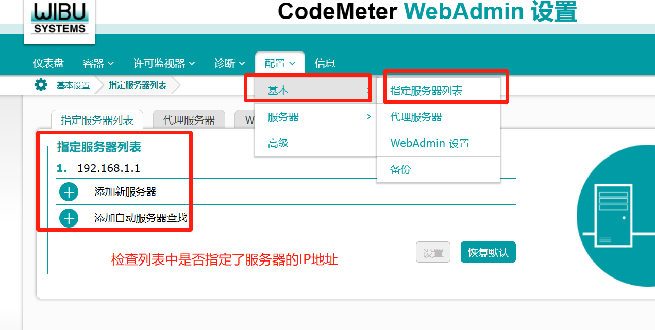Select 基本 in the 配置 menu

316,91
